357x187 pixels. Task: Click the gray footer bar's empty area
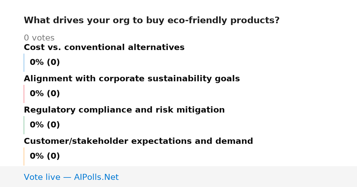point(238,177)
